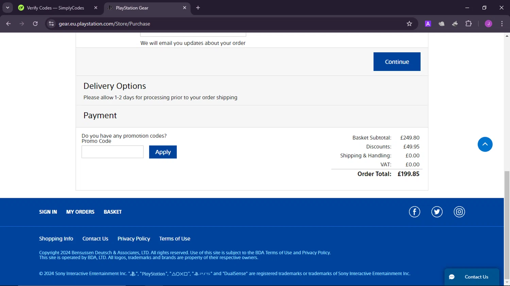
Task: Focus the Promo Code input field
Action: point(113,152)
